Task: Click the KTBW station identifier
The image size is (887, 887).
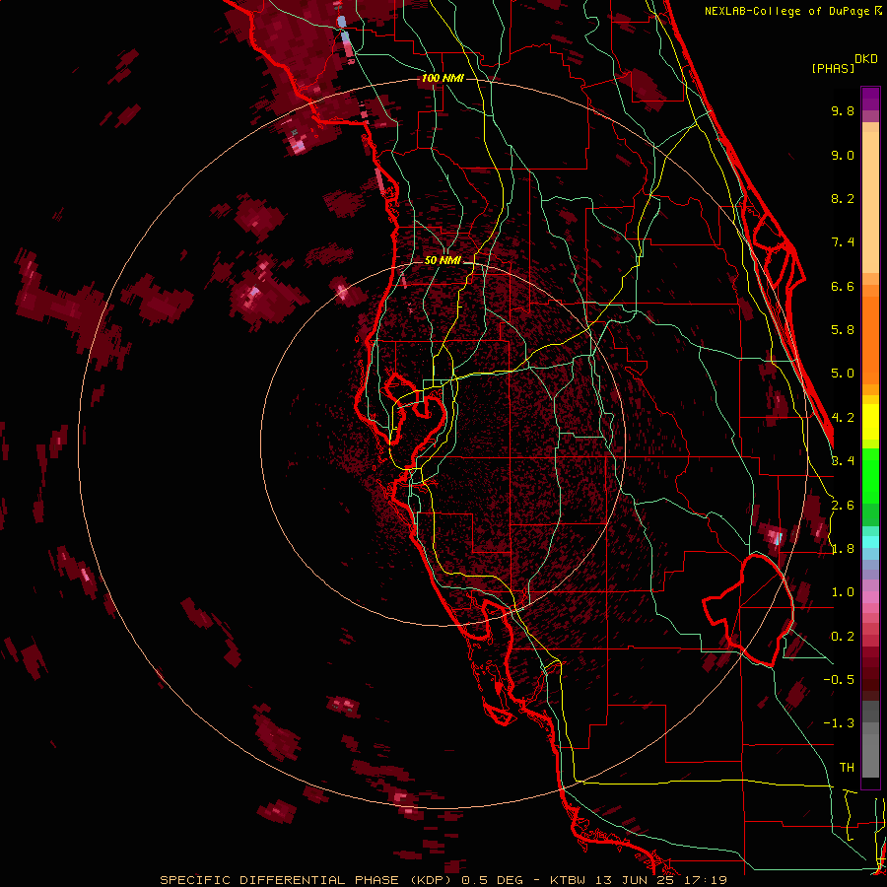Action: coord(567,880)
